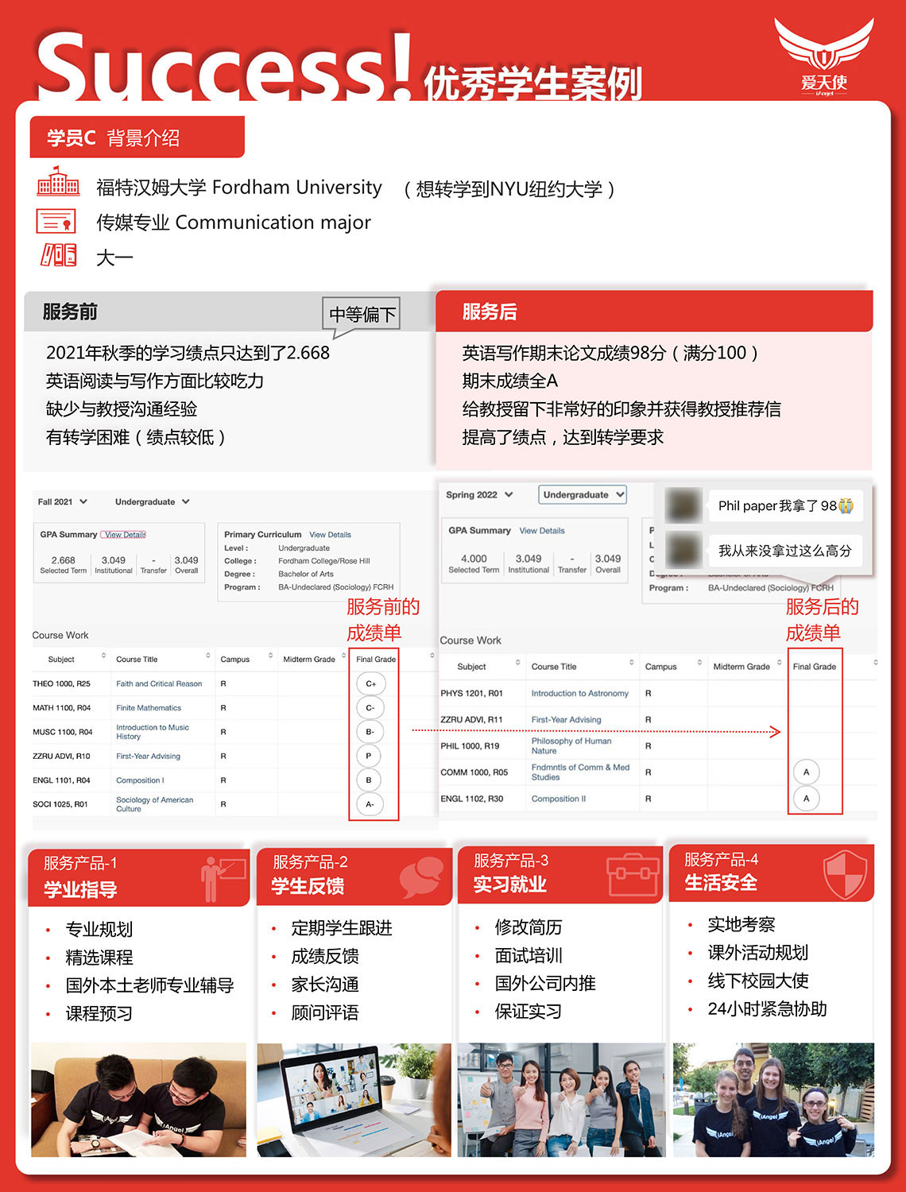Click the blurred avatar beside Phil paper message
Image resolution: width=906 pixels, height=1192 pixels.
683,505
